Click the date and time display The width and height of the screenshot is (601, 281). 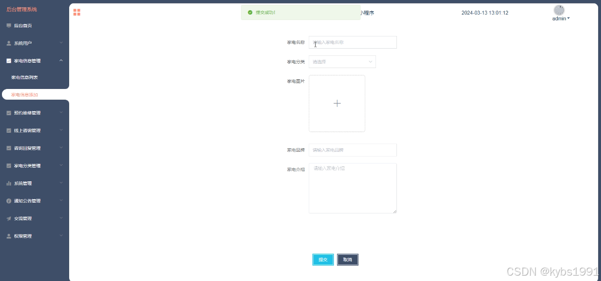[x=485, y=13]
